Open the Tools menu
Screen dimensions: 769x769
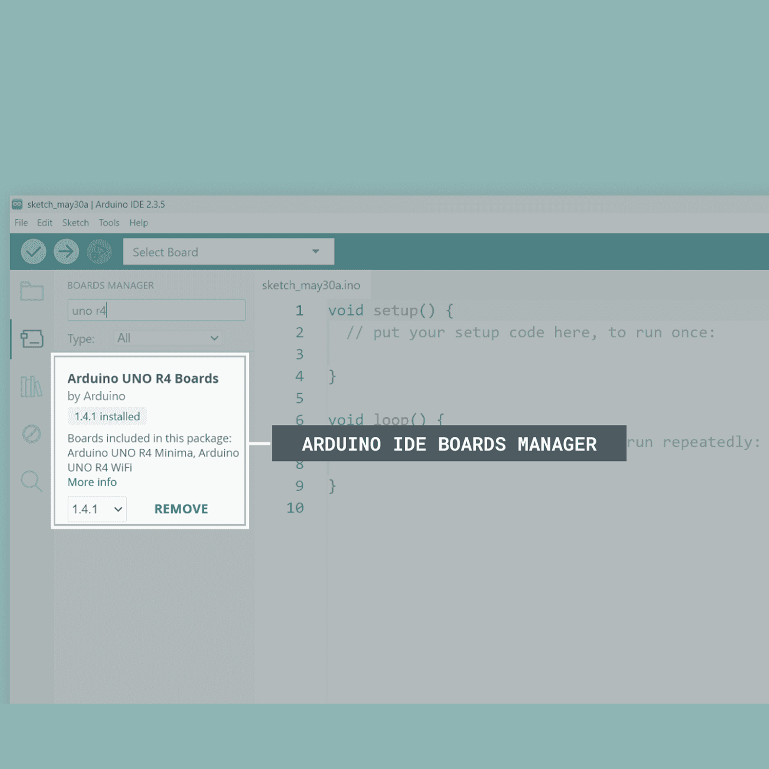(109, 223)
